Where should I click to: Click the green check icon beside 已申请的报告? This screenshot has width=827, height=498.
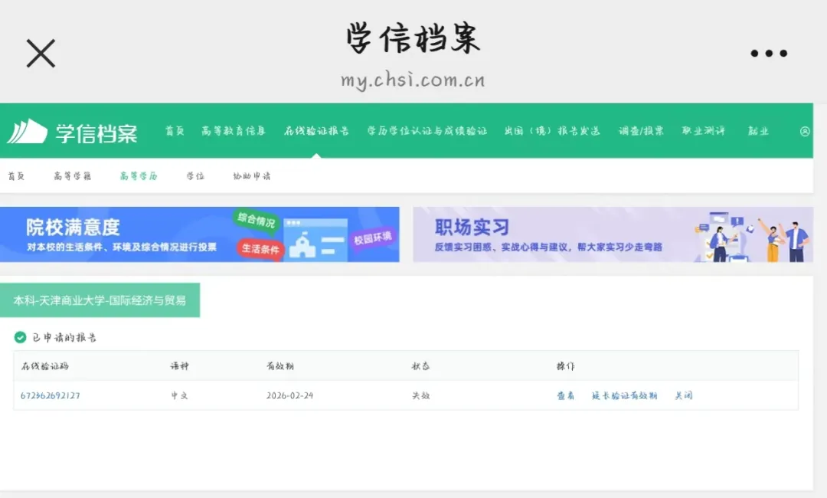pyautogui.click(x=20, y=337)
